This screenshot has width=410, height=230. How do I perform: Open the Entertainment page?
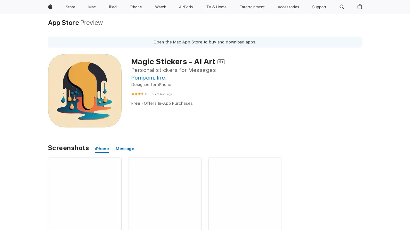click(252, 7)
